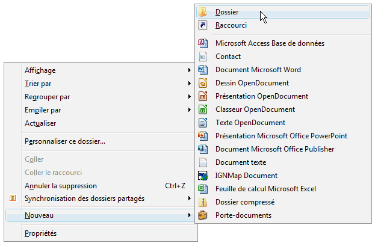Click the Texte OpenDocument icon

tap(203, 123)
